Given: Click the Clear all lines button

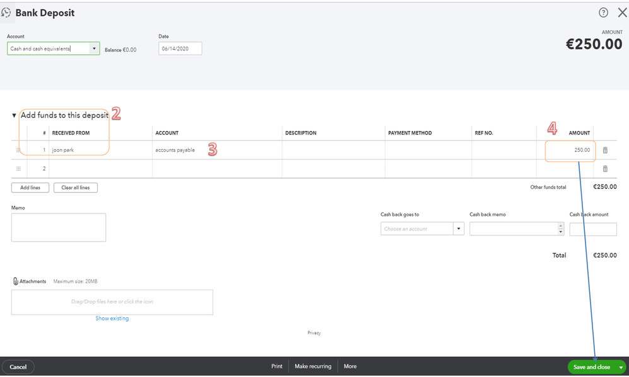Looking at the screenshot, I should pos(76,188).
